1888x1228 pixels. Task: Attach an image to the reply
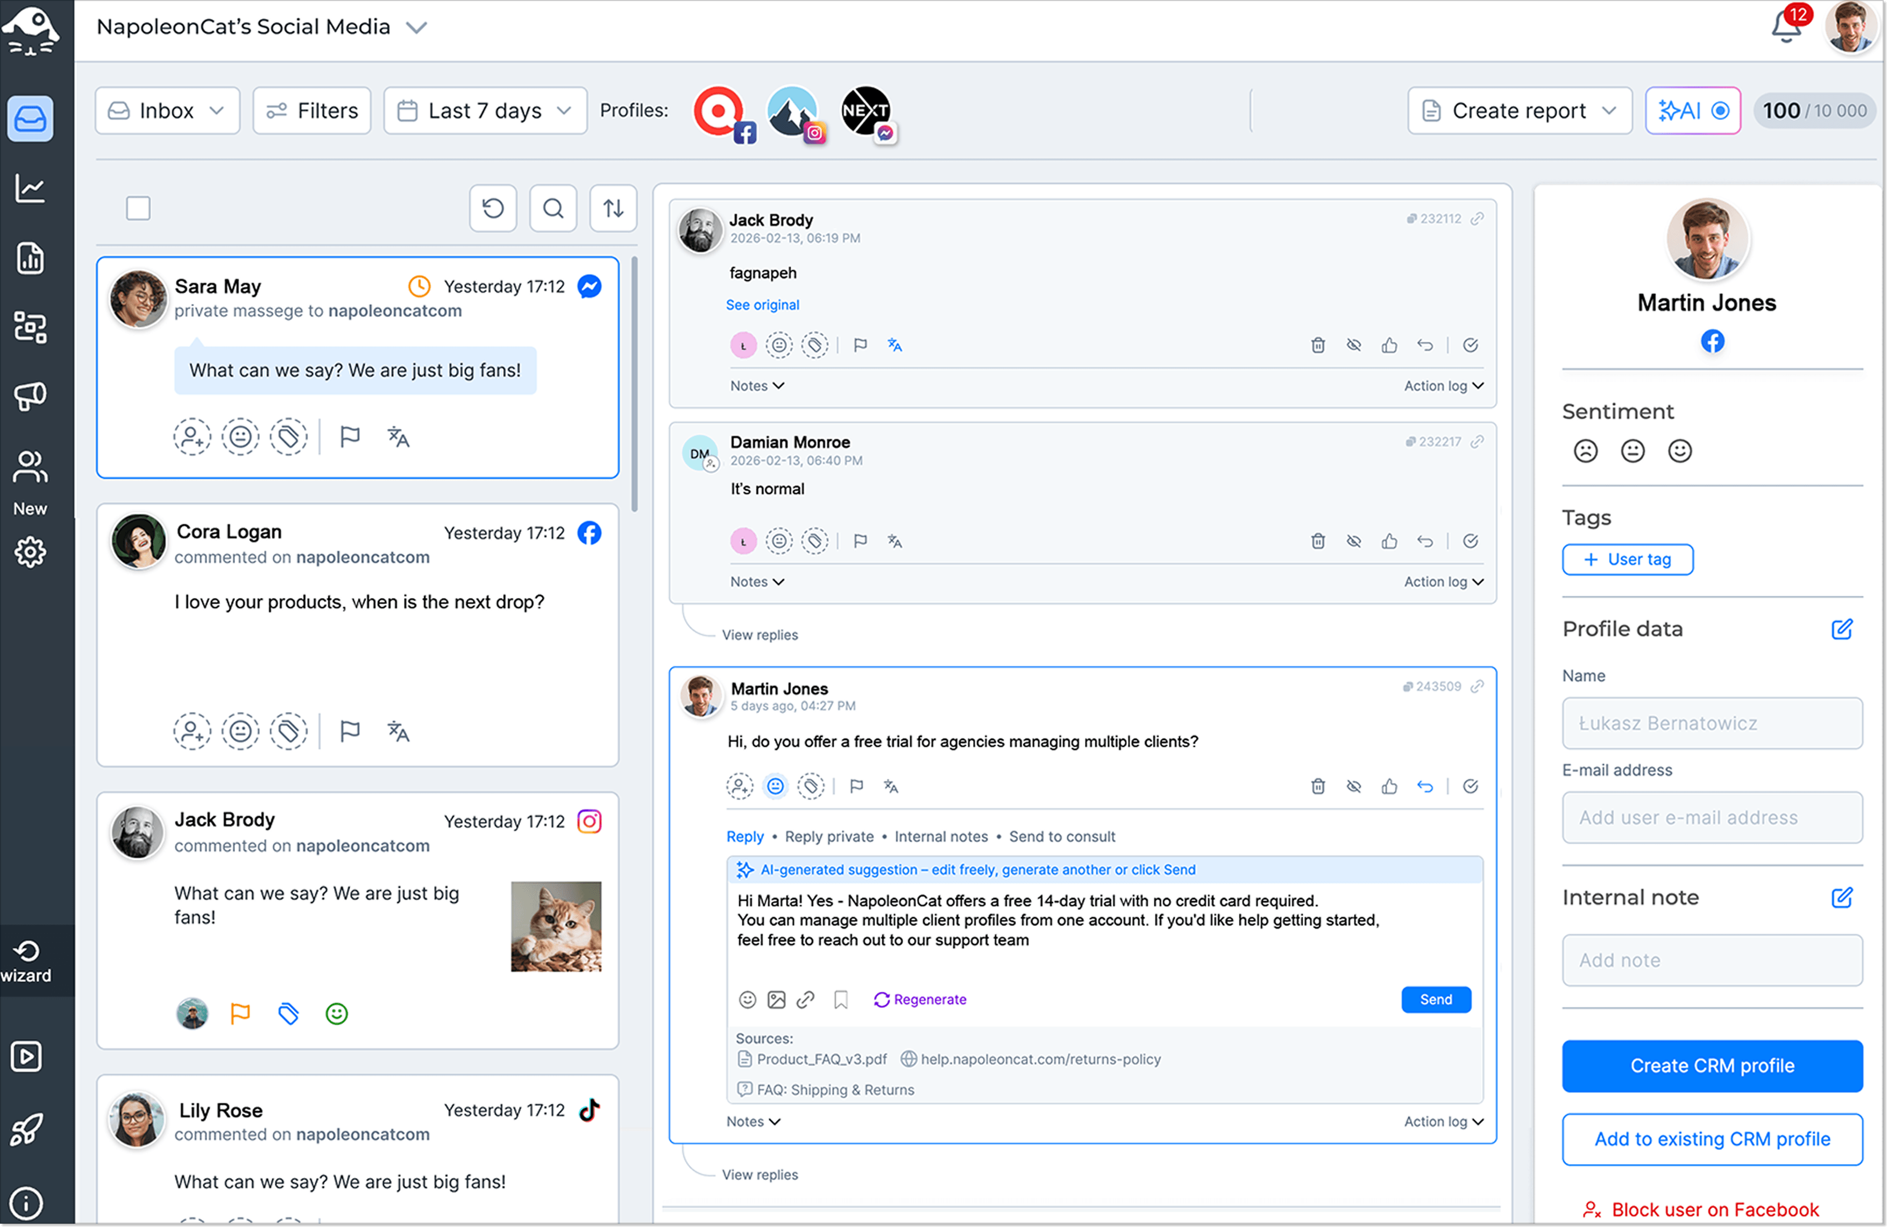click(777, 1000)
